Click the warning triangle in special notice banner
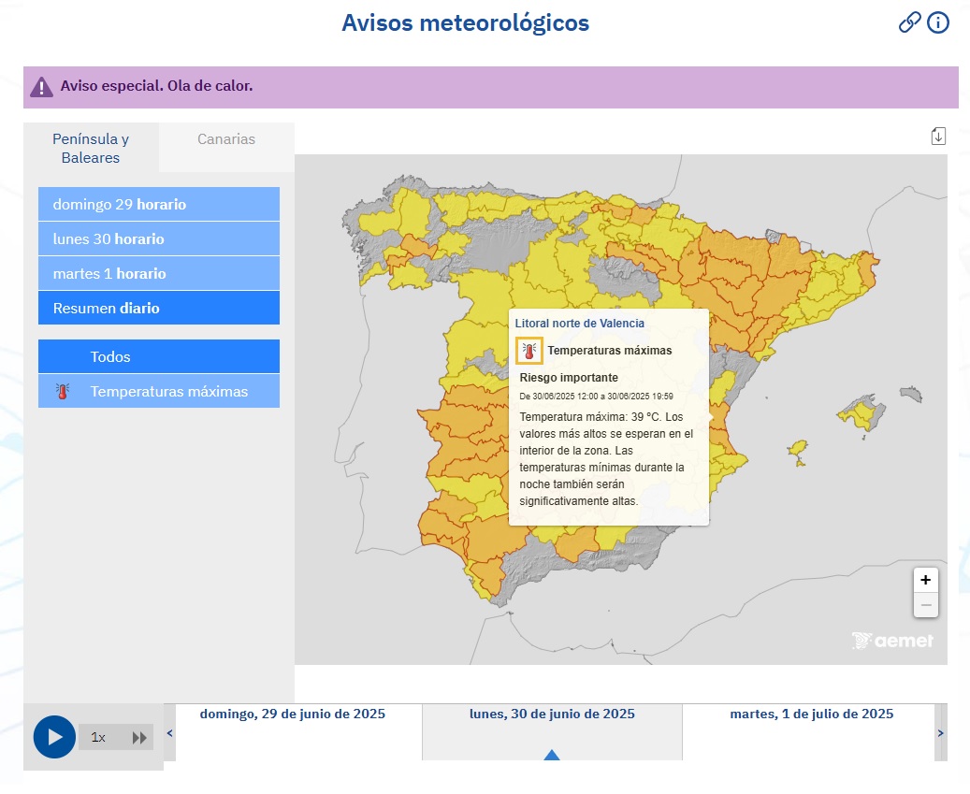Screen dimensions: 970x794 click(42, 87)
